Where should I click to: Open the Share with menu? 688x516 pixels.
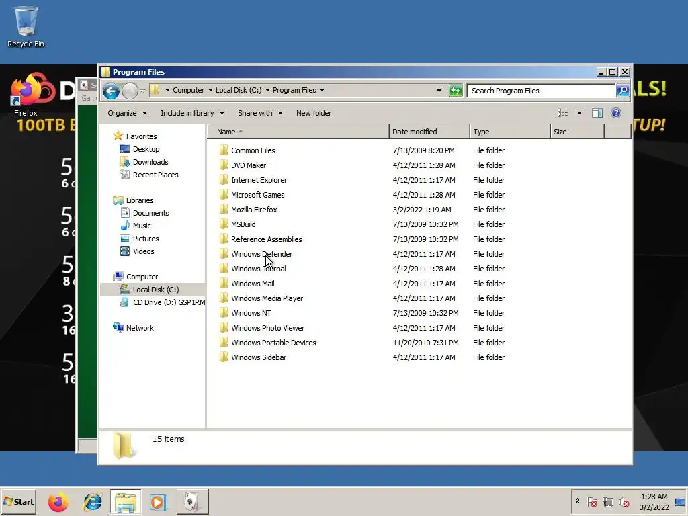pos(260,113)
